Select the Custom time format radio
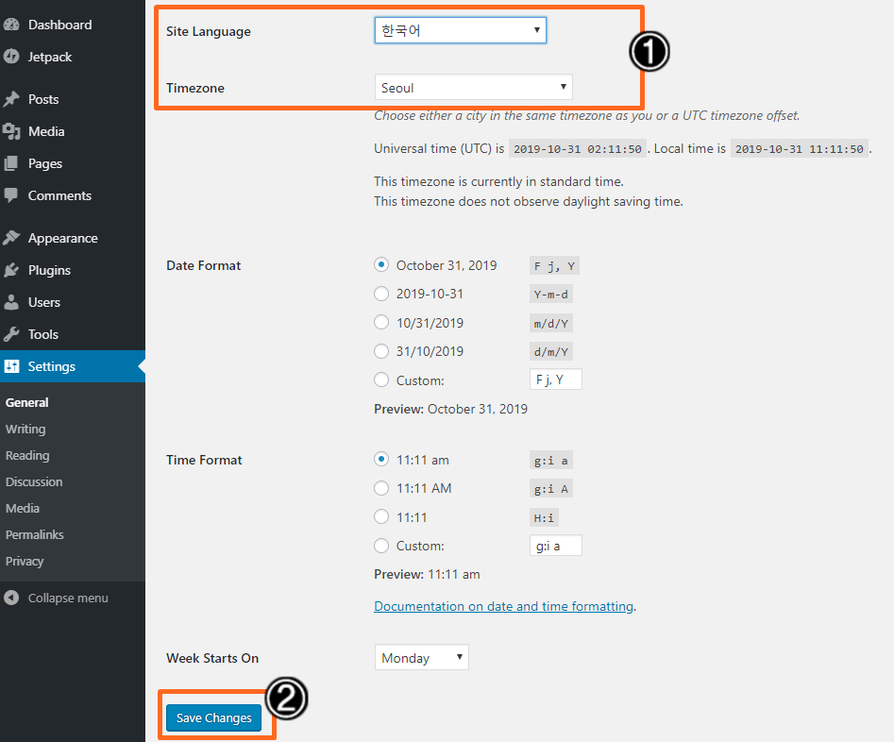The image size is (894, 742). [x=381, y=546]
